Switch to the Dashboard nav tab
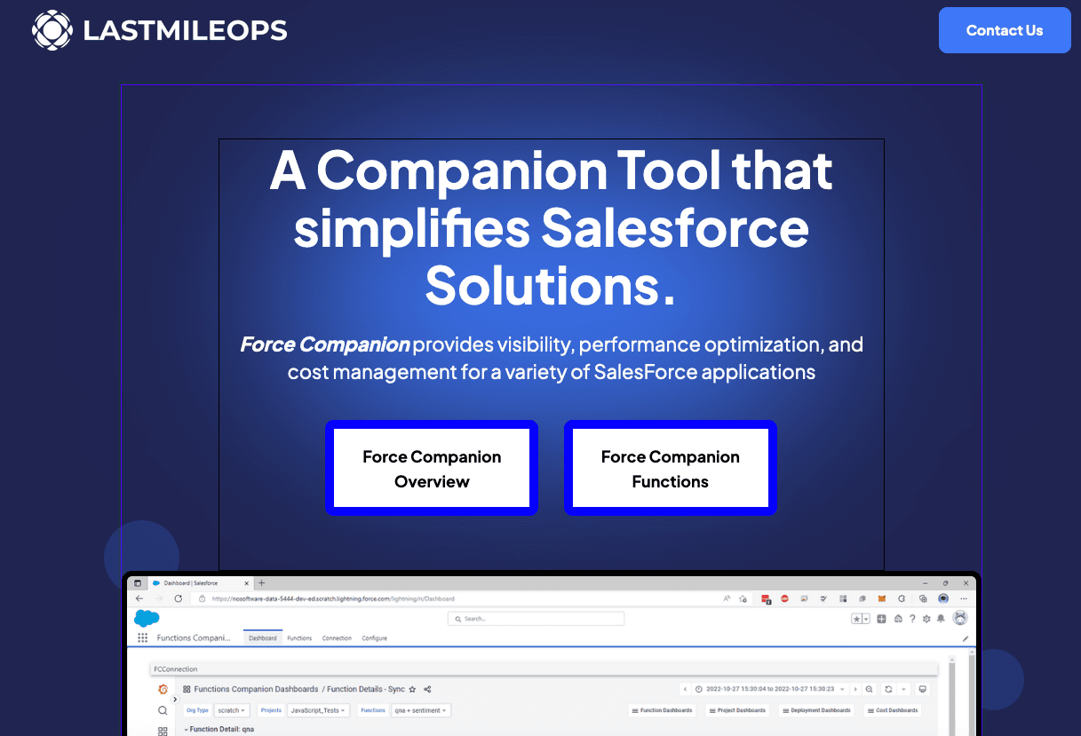This screenshot has height=736, width=1081. click(x=263, y=637)
